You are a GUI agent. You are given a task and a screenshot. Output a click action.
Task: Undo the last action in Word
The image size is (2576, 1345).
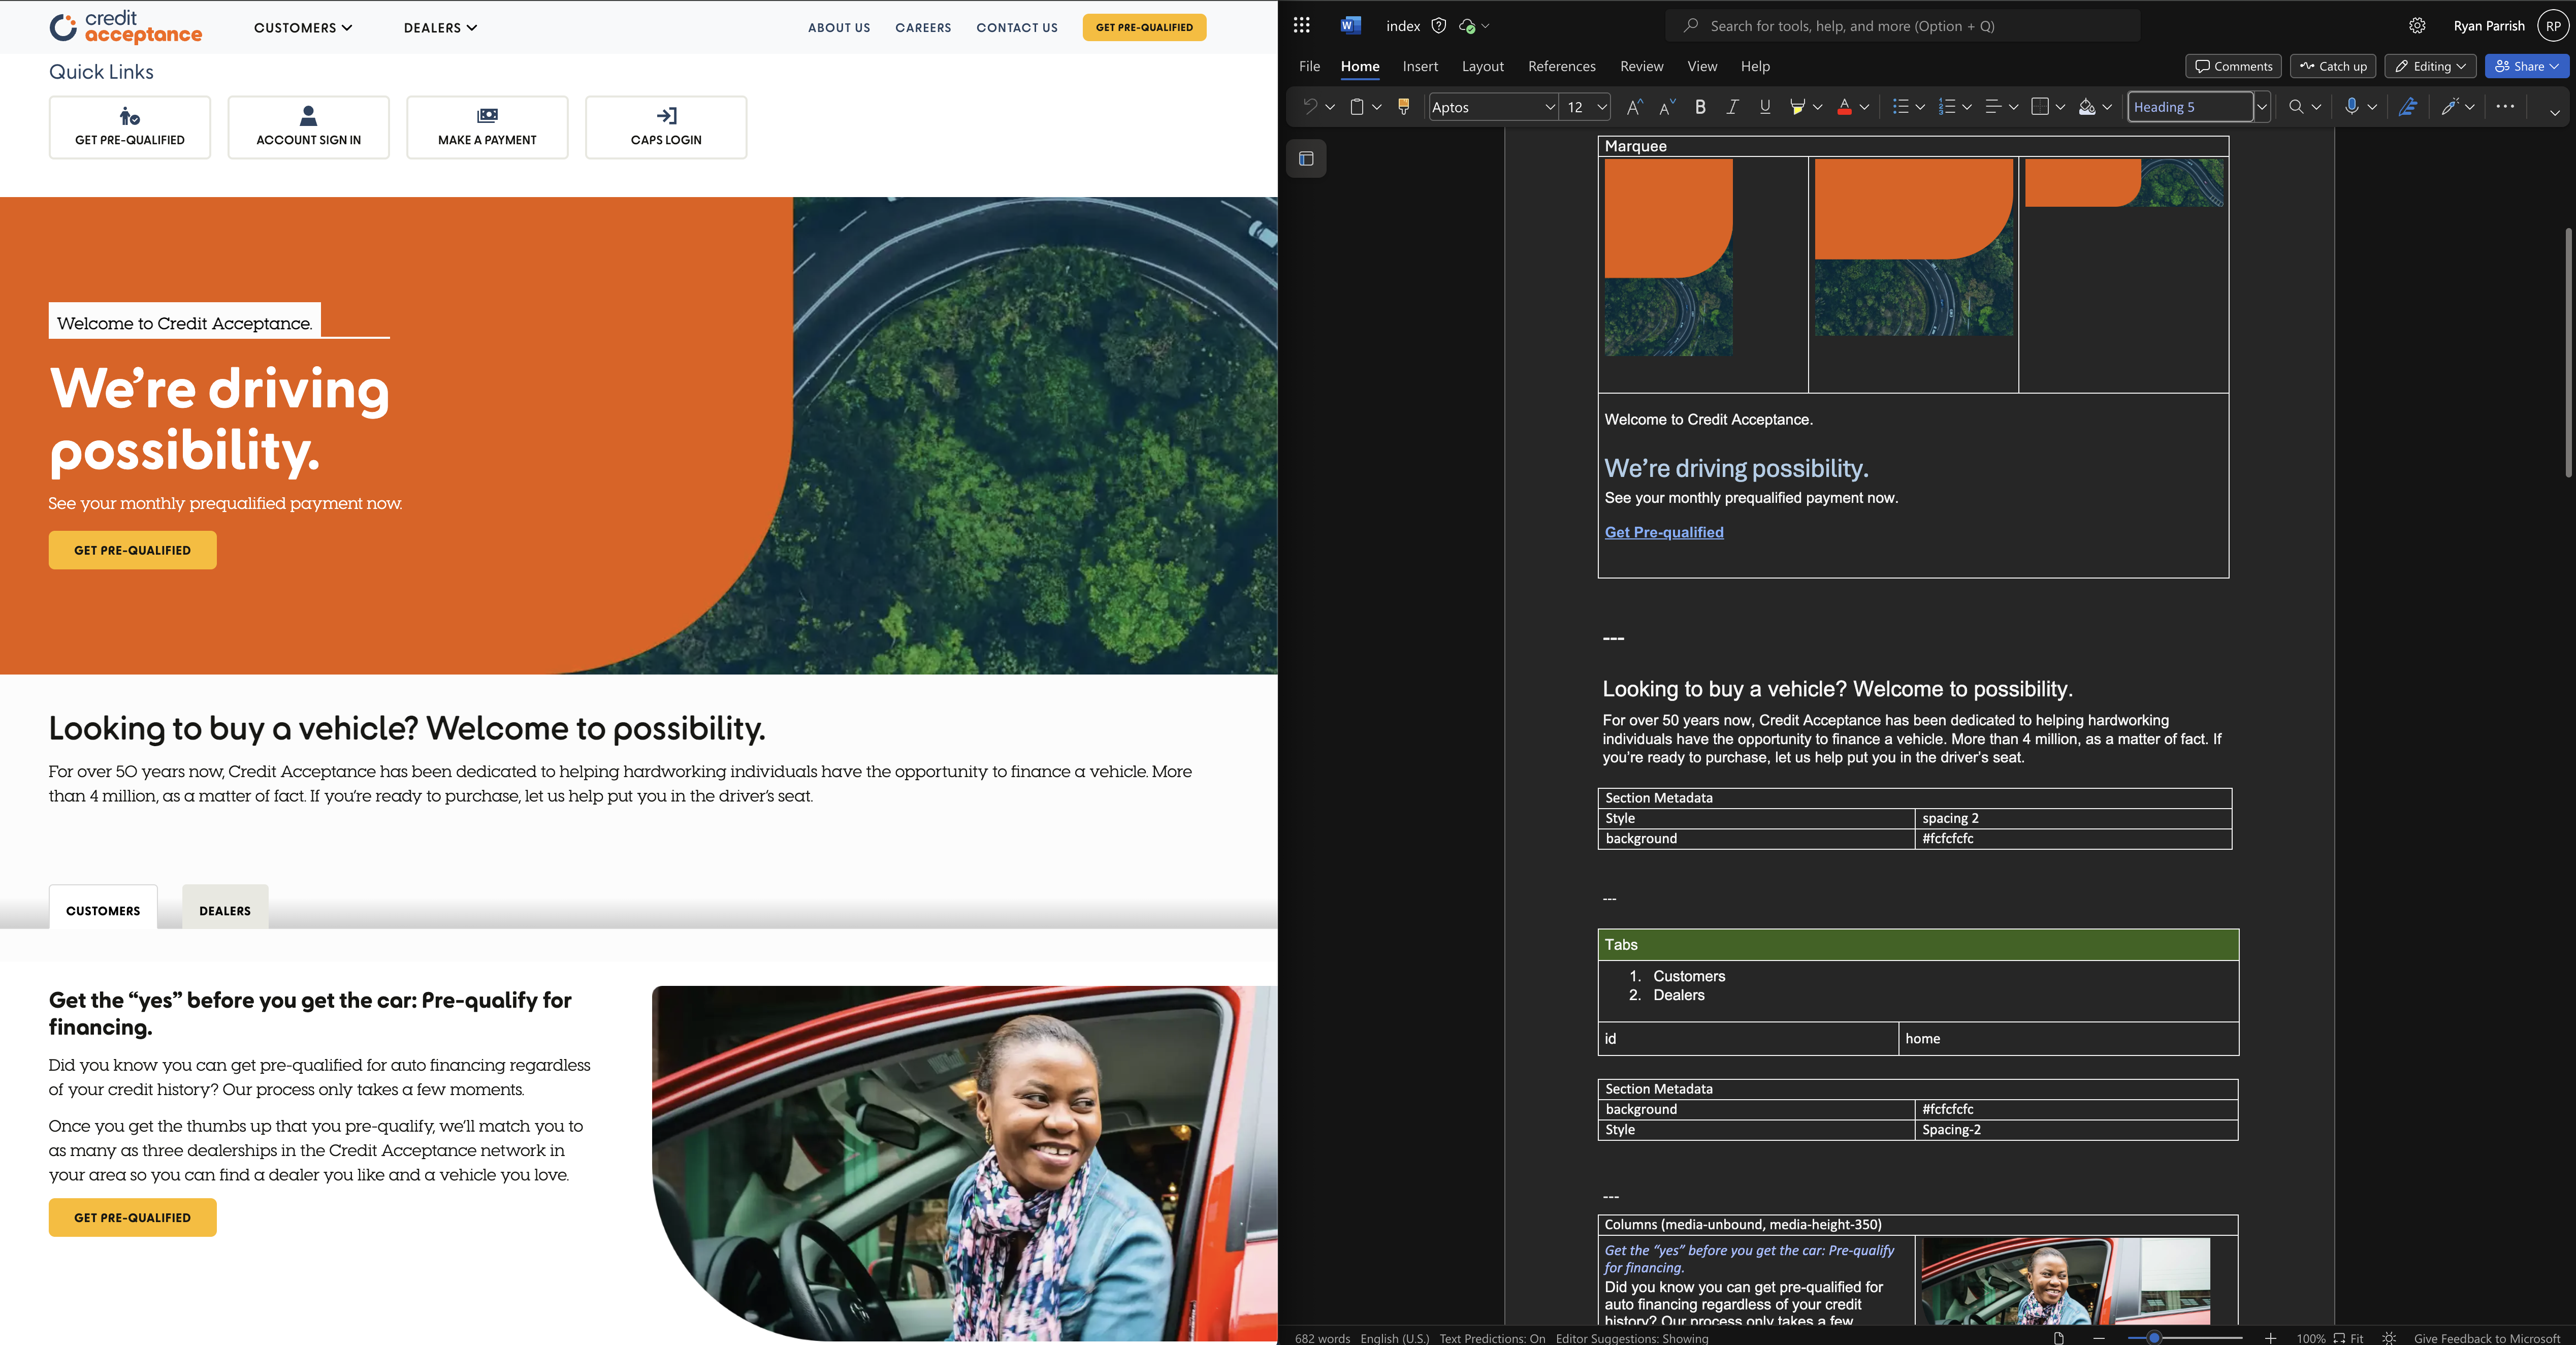click(1310, 107)
